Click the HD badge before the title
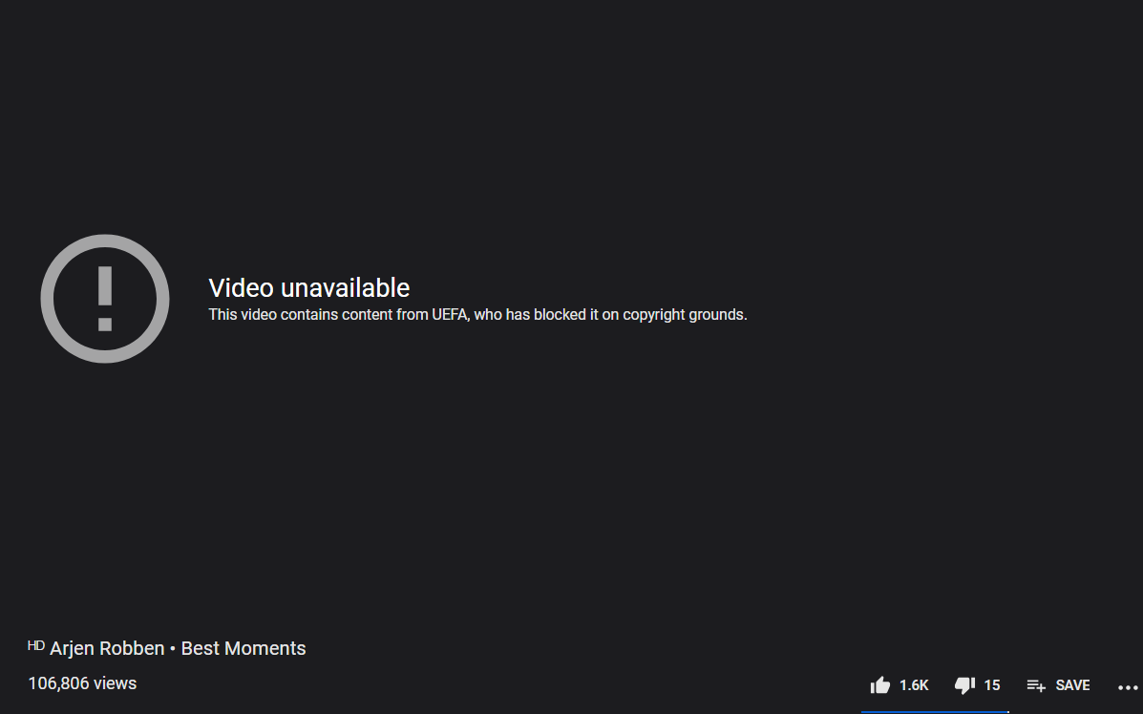Screen dimensions: 1143x714 tap(35, 645)
